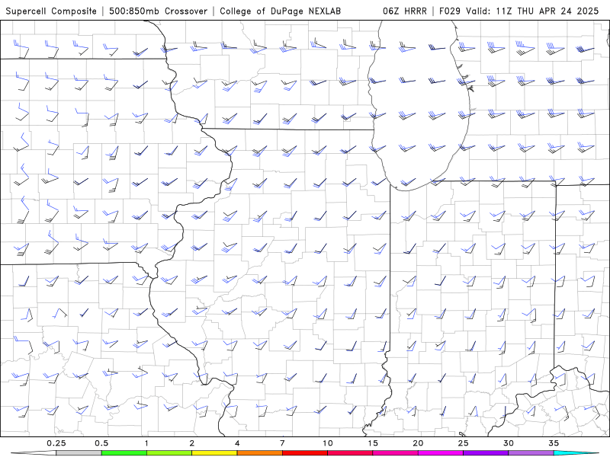Click the 'Supercell Composite' title text
The image size is (610, 457).
click(51, 11)
